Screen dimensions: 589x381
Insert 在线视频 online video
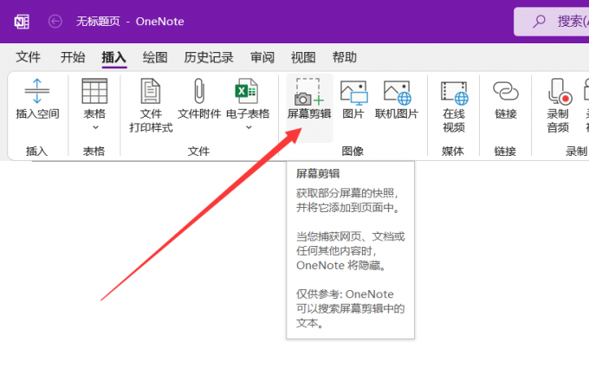(454, 106)
